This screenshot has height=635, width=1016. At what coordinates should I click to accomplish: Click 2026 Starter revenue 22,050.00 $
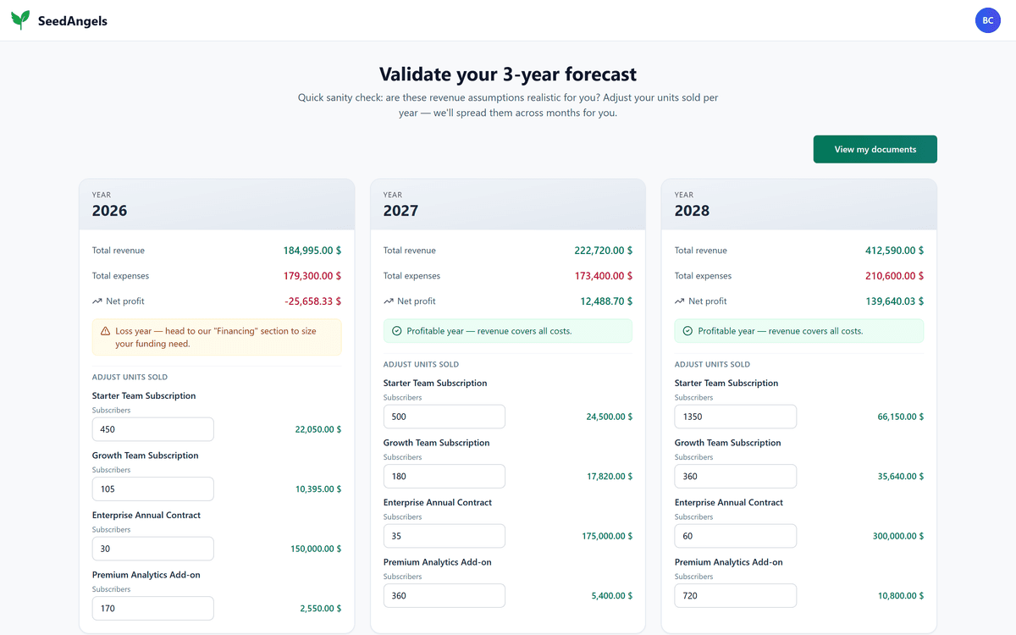(318, 429)
